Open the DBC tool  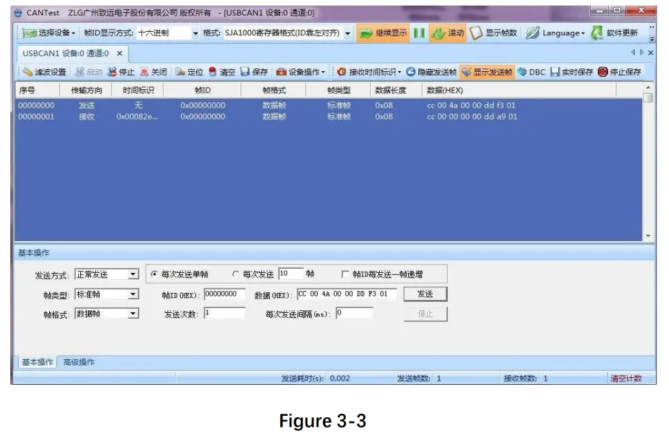531,72
